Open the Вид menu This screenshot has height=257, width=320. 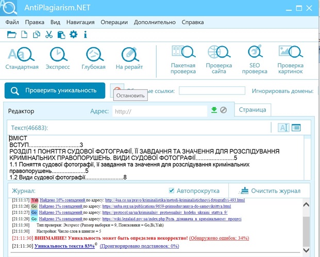tap(55, 22)
